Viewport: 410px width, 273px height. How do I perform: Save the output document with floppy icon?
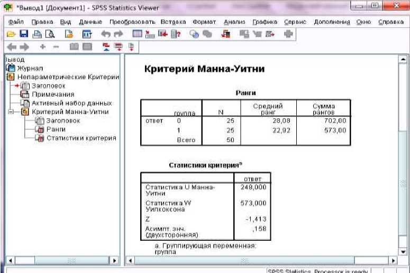24,34
